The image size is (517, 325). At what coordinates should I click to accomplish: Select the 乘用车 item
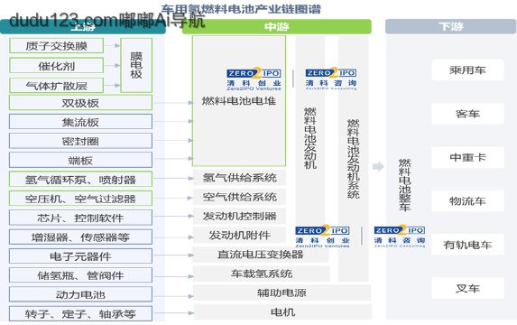pos(467,70)
